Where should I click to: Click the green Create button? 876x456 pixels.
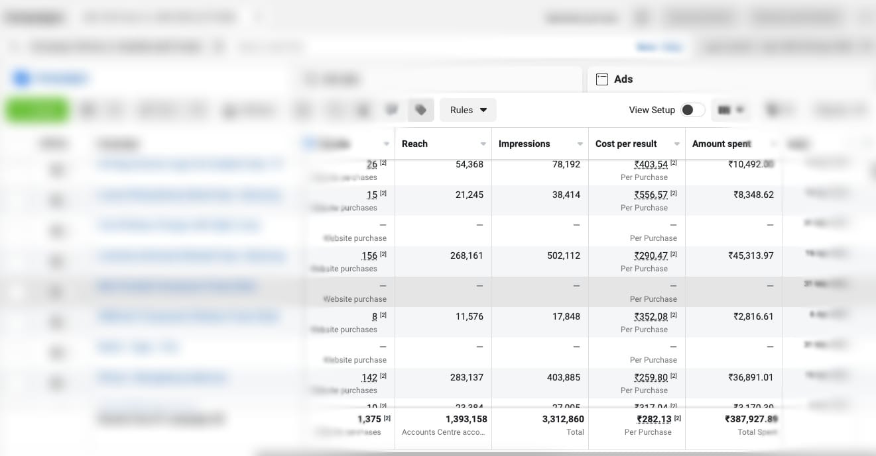(x=37, y=110)
